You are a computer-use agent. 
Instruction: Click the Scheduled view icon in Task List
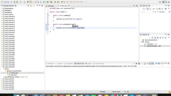click(x=150, y=9)
